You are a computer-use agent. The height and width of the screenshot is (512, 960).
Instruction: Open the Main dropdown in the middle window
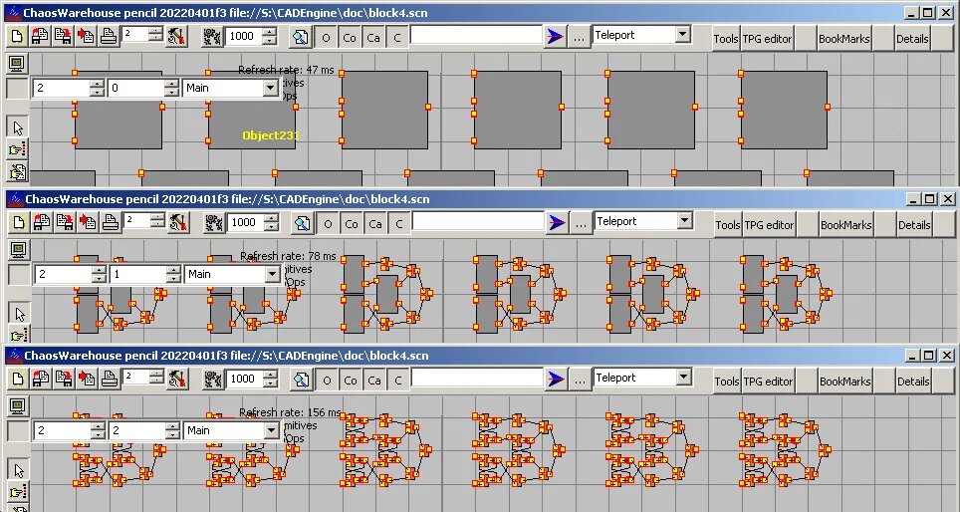click(272, 274)
